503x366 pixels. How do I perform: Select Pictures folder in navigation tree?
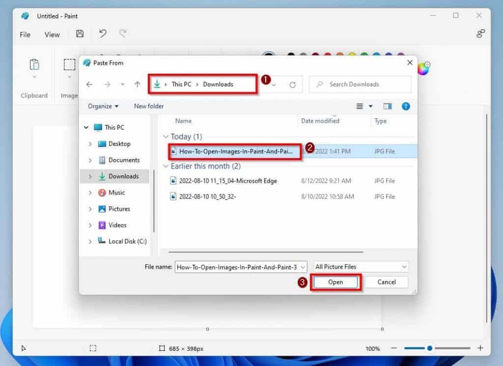click(x=119, y=209)
